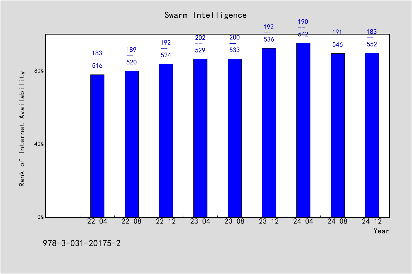Screen dimensions: 412x274
Task: Click the 23-08 x-axis tick label
Action: (x=235, y=221)
